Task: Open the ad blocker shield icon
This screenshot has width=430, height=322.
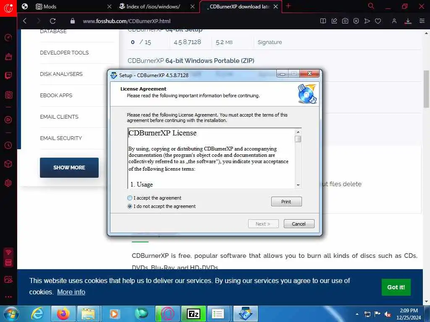Action: pos(356,21)
